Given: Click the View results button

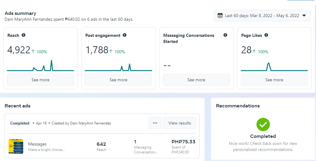Looking at the screenshot, I should point(180,123).
